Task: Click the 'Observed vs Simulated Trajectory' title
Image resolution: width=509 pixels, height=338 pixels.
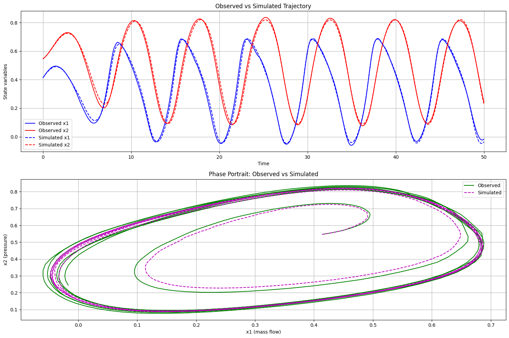Action: tap(263, 6)
